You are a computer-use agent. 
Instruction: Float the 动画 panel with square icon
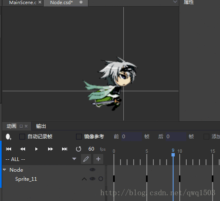pos(21,126)
